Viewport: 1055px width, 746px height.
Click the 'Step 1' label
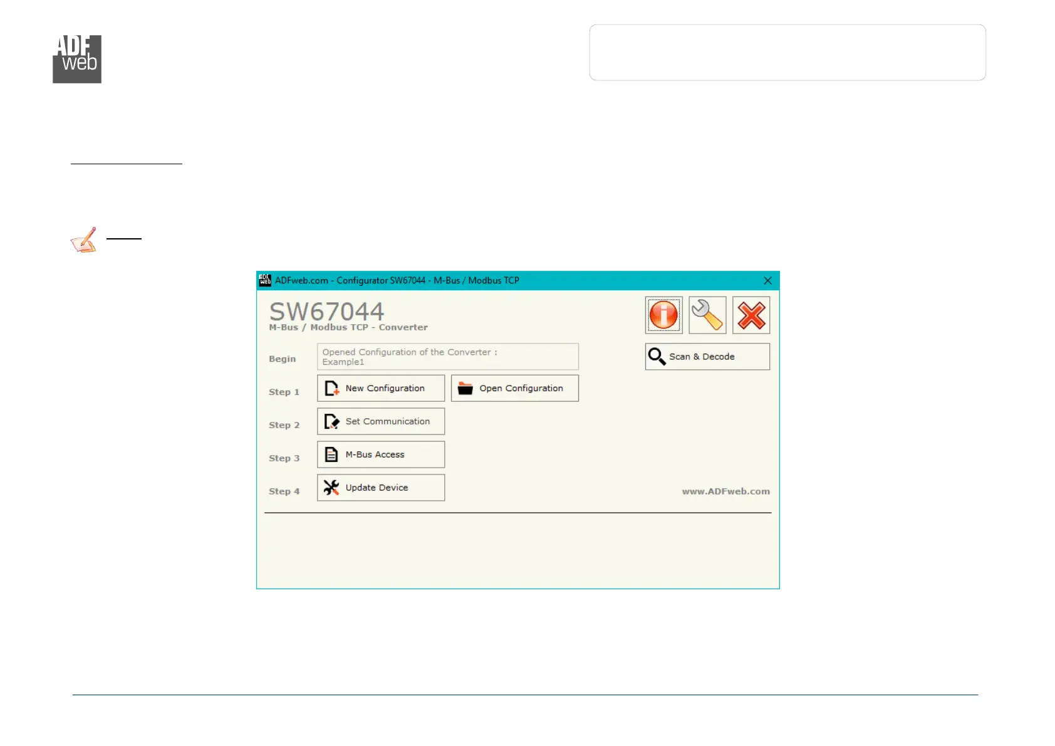[284, 392]
